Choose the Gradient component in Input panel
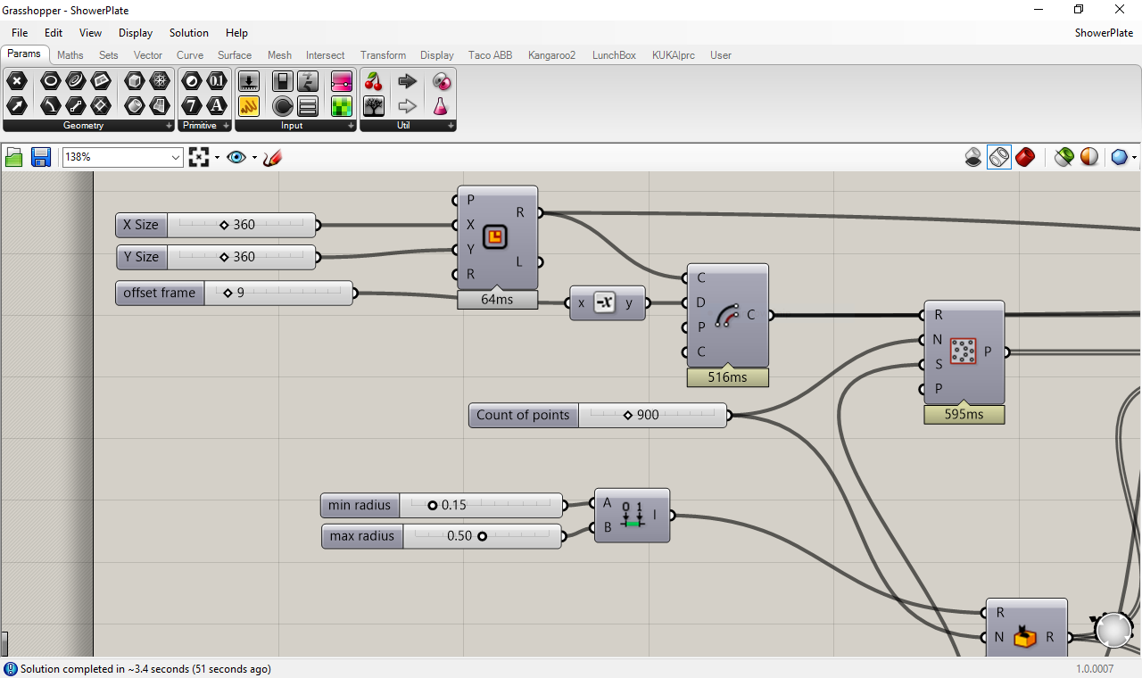 coord(342,82)
